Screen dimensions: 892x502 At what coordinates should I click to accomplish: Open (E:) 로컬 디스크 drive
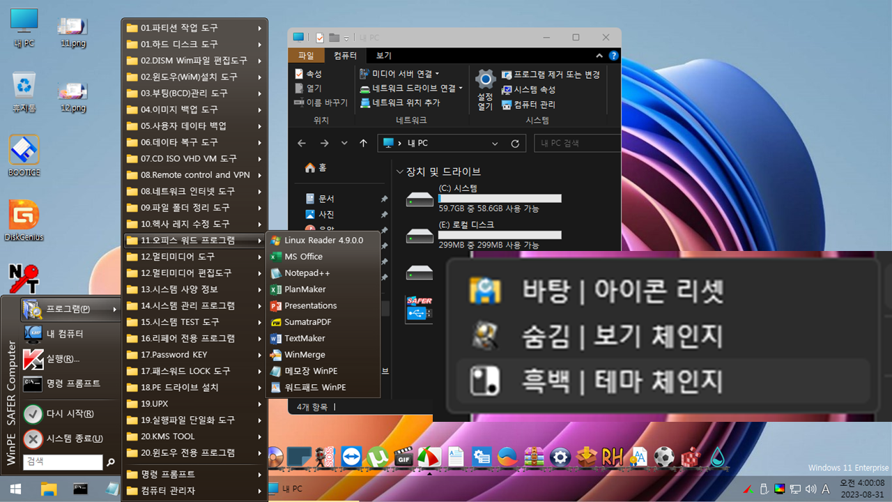[484, 235]
